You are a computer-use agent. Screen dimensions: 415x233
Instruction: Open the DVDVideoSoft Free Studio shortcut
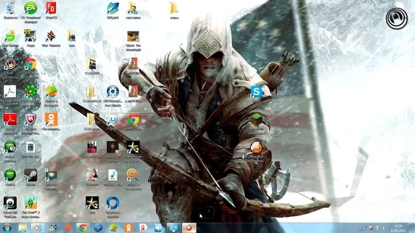click(113, 92)
